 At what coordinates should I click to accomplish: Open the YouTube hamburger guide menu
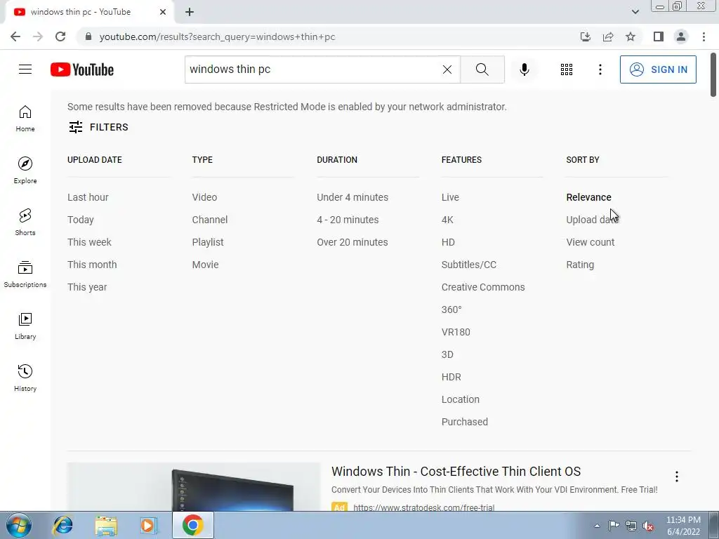point(25,69)
